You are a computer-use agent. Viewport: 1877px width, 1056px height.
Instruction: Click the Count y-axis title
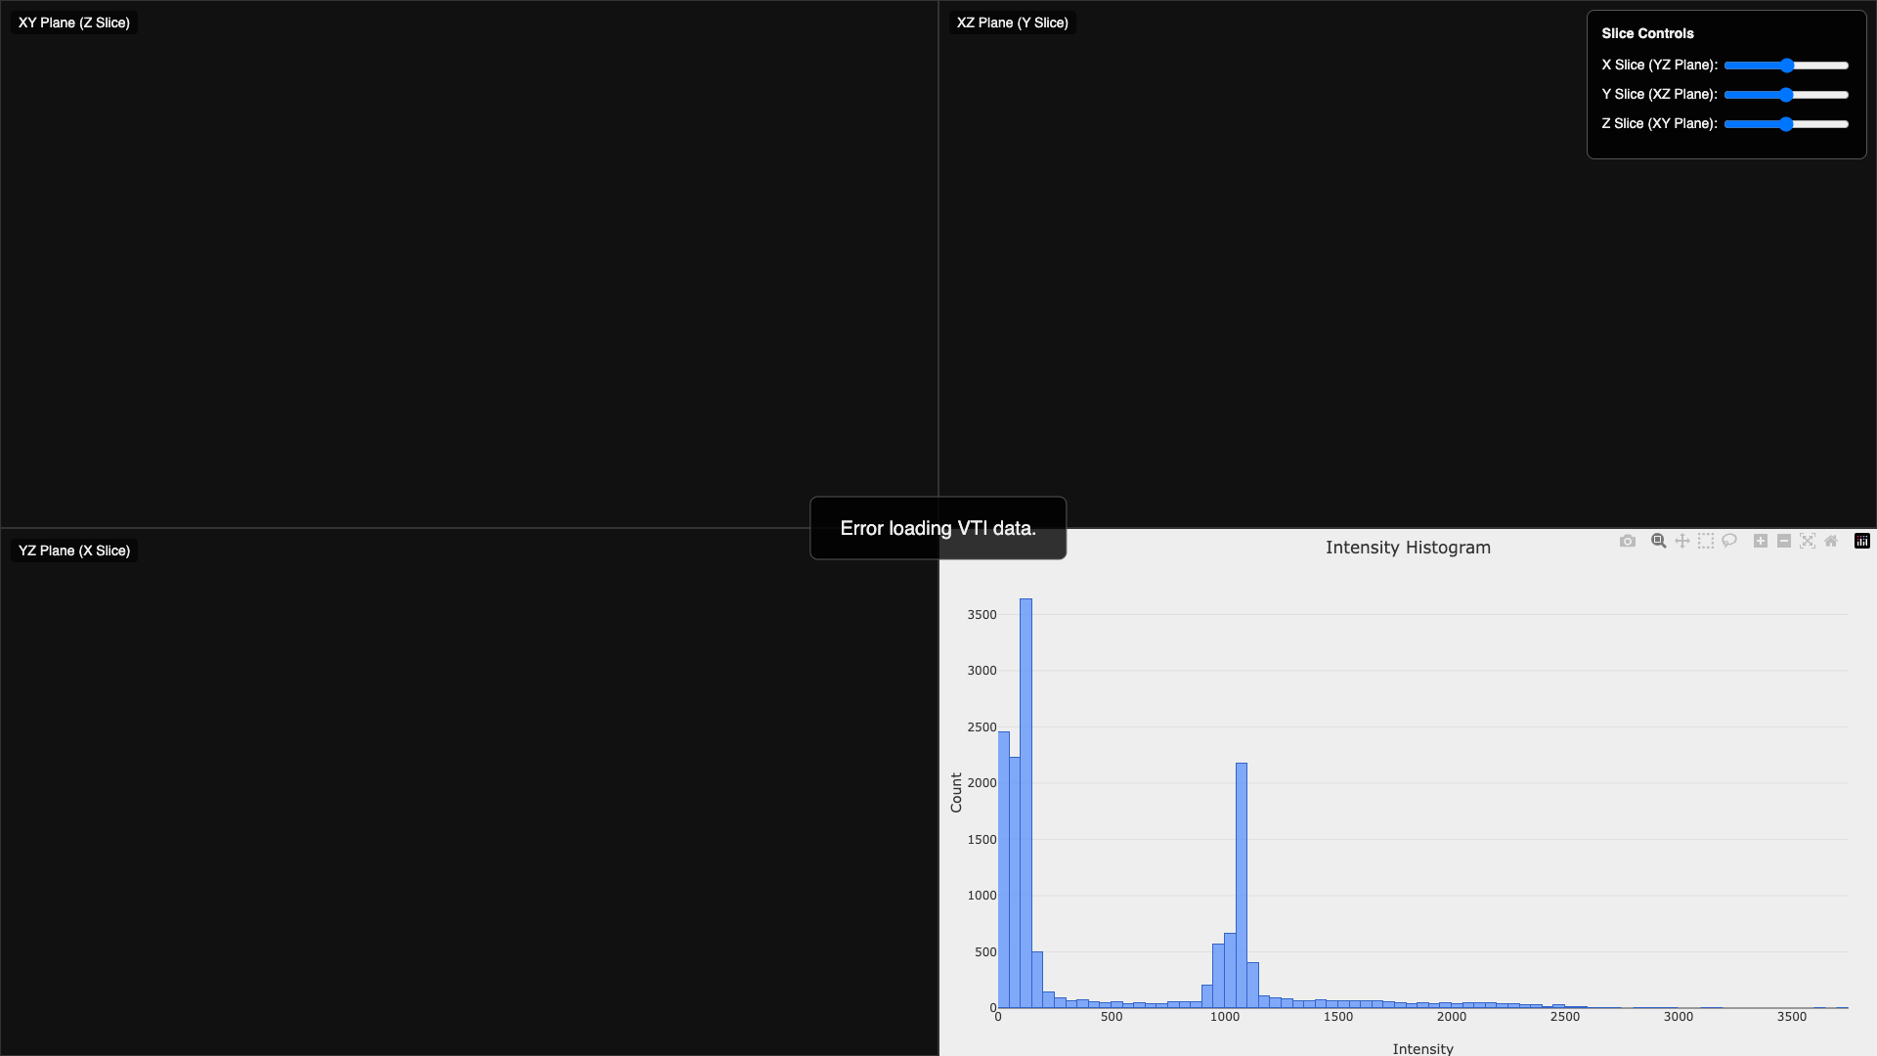(x=956, y=793)
